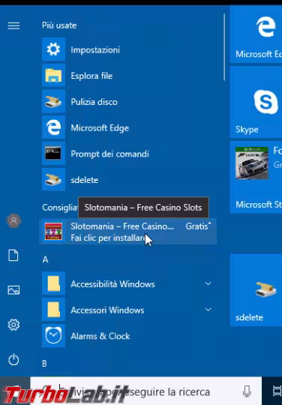This screenshot has width=282, height=405.
Task: Install suggested Slotomania app
Action: [x=127, y=232]
